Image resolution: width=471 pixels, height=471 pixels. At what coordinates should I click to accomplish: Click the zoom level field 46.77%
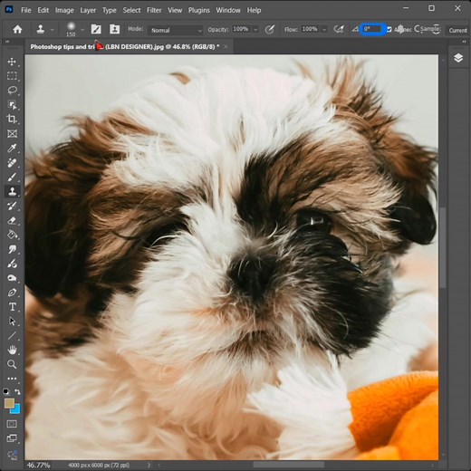tap(38, 465)
